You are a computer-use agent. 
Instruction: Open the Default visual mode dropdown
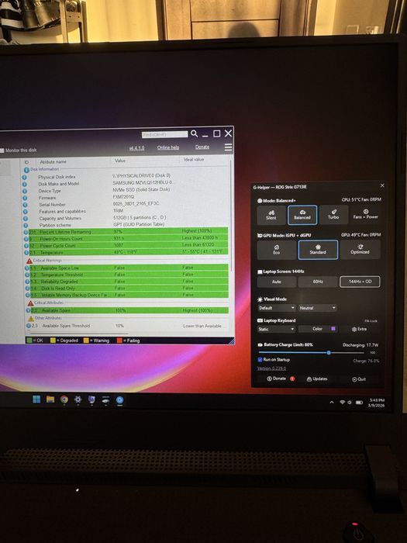(x=277, y=308)
